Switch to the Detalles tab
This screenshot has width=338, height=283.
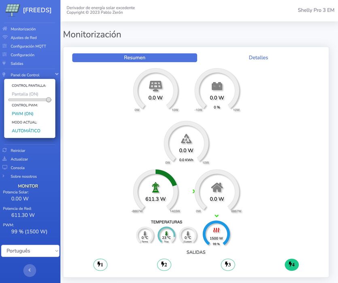(x=258, y=57)
